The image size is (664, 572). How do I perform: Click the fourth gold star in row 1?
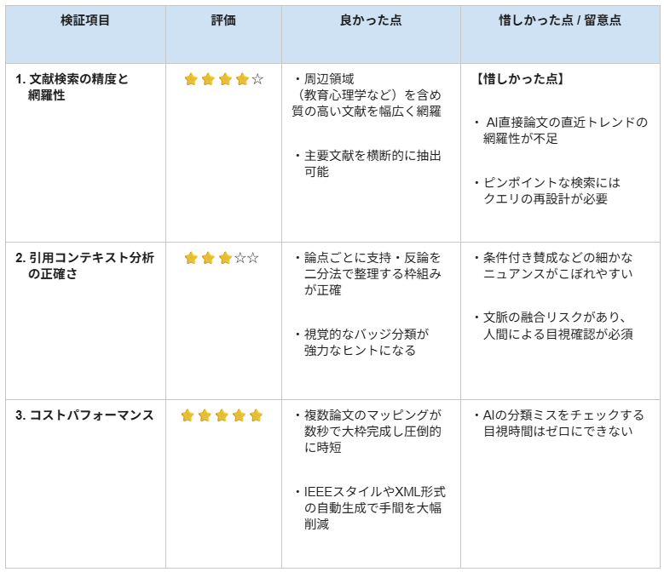pyautogui.click(x=242, y=79)
